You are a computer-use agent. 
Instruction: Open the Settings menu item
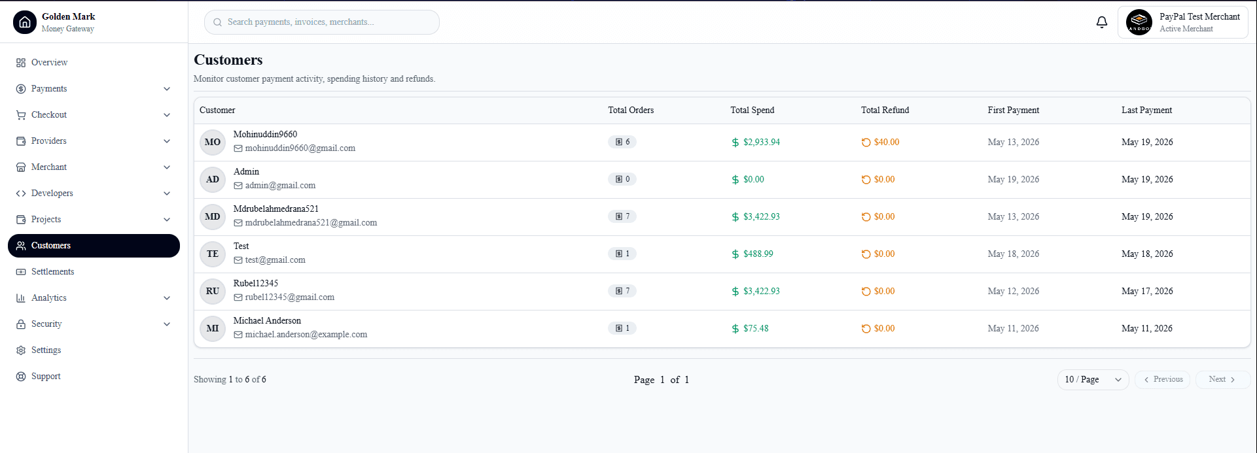point(94,350)
